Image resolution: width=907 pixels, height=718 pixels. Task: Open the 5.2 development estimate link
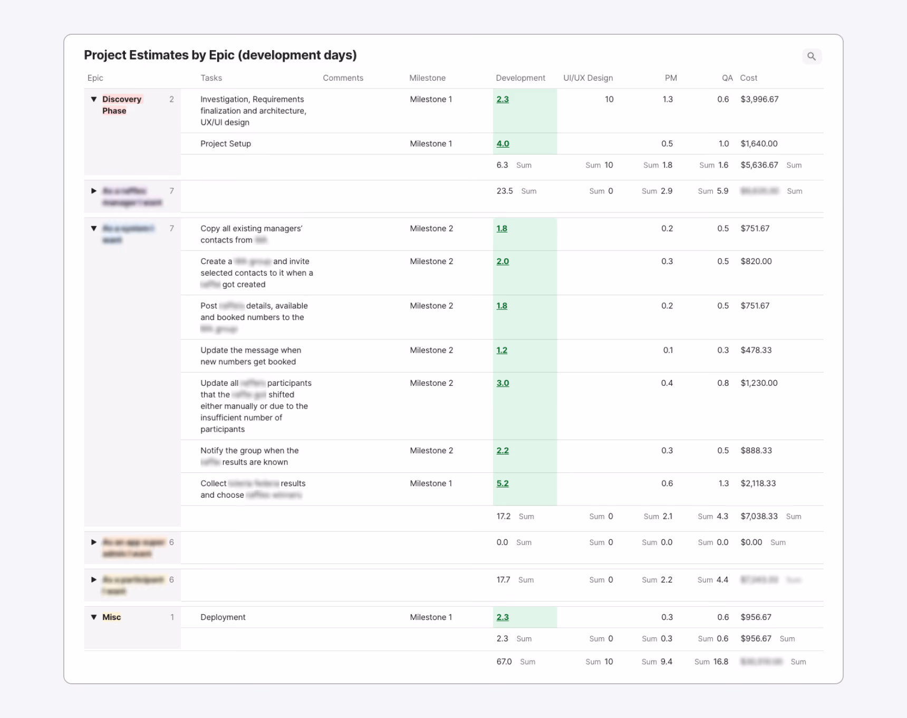[503, 483]
